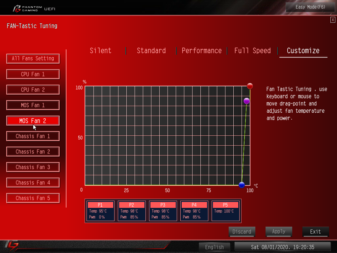The height and width of the screenshot is (253, 337).
Task: Select MOS Fan 2
Action: click(33, 121)
